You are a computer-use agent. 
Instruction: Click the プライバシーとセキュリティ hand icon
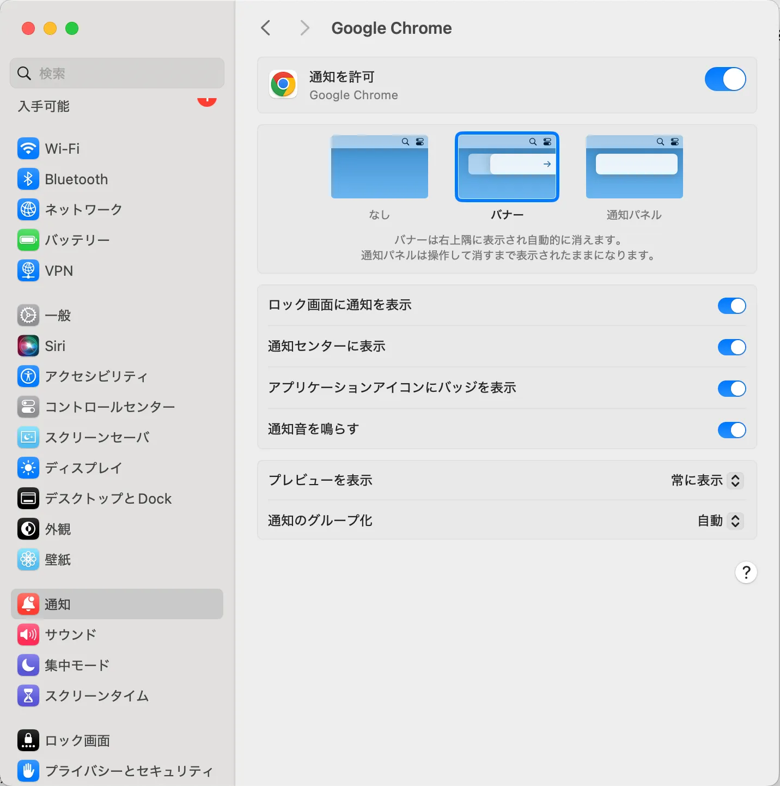tap(28, 771)
